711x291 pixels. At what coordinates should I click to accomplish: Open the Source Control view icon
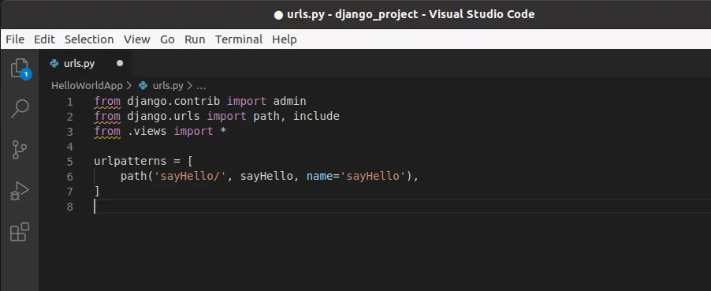pos(20,150)
